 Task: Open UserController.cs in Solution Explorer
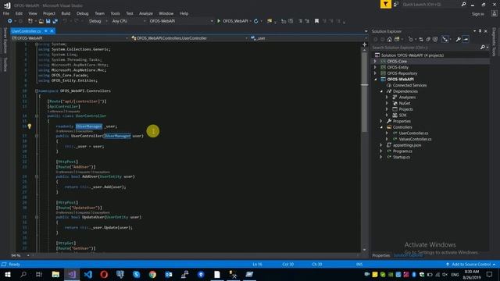413,133
